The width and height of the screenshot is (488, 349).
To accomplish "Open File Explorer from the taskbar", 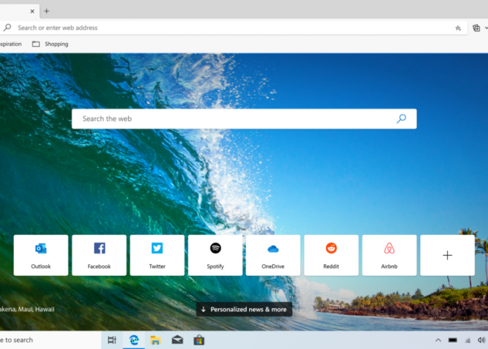I will (x=155, y=340).
